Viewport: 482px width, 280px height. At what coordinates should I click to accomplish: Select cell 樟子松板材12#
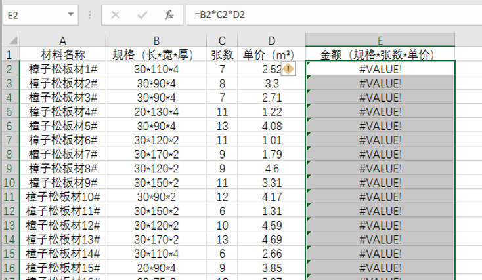coord(63,225)
